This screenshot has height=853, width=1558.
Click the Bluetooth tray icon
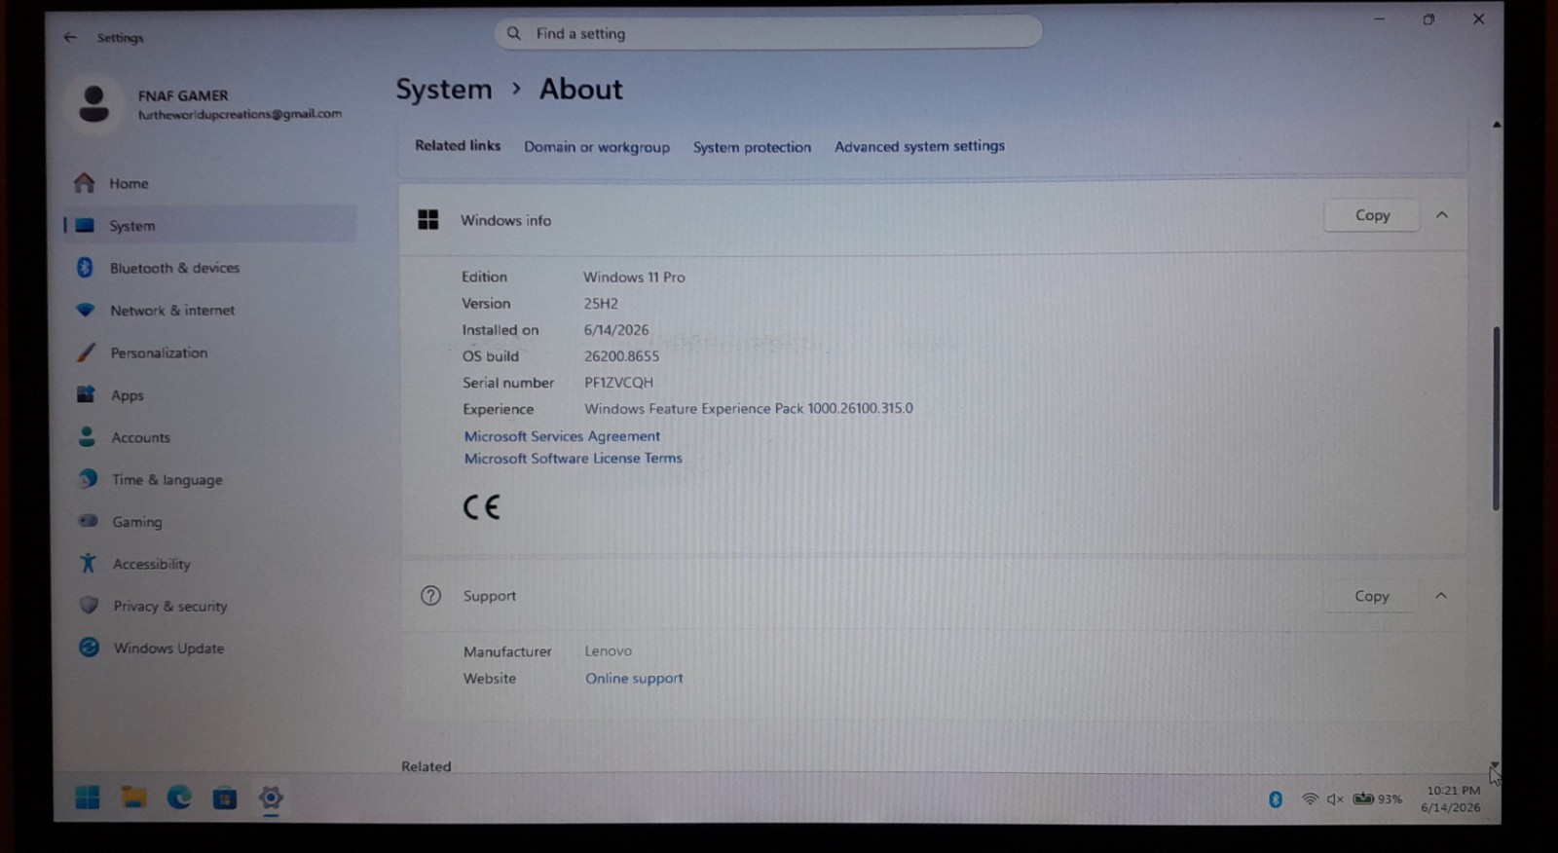1276,798
